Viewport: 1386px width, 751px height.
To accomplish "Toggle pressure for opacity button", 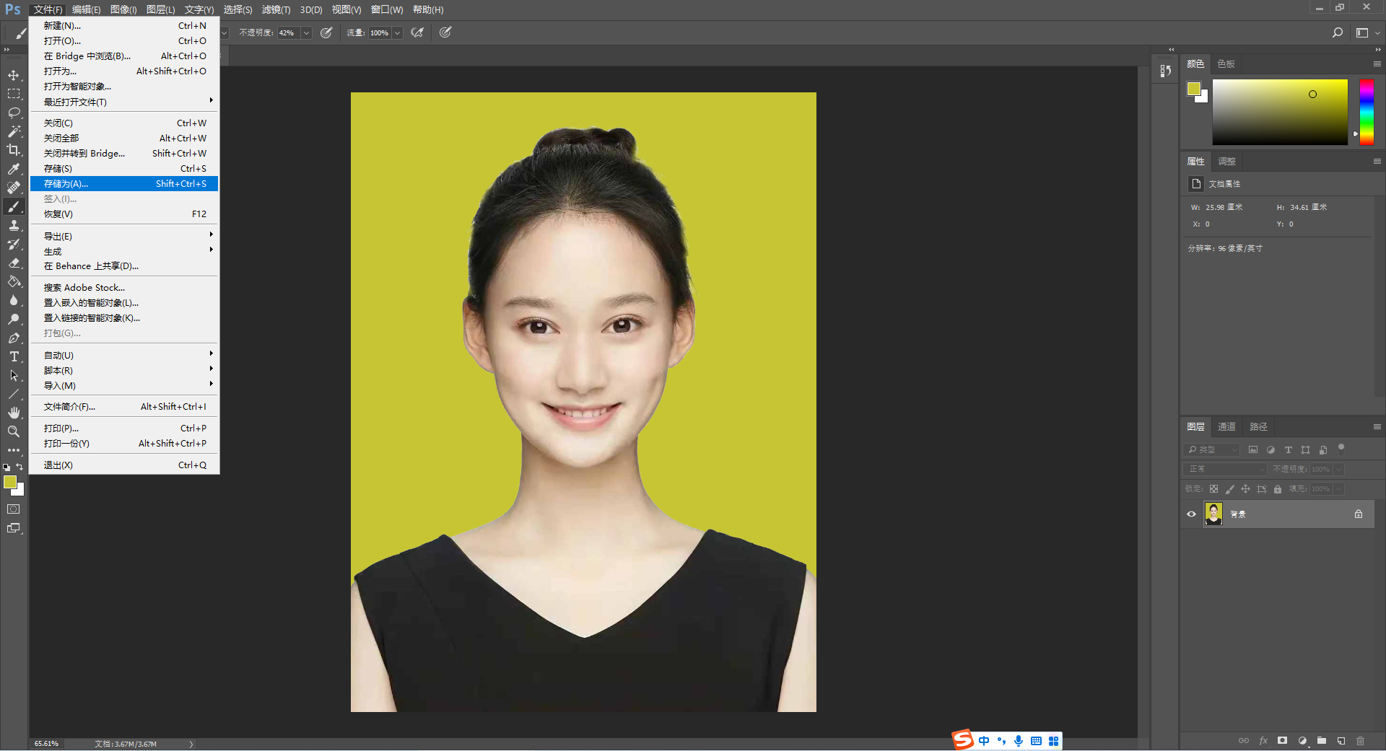I will point(326,32).
